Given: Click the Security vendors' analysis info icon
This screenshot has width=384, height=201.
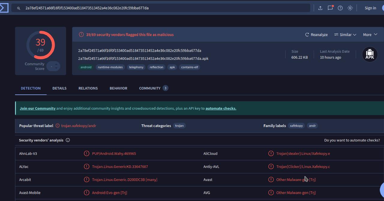Looking at the screenshot, I should point(68,140).
